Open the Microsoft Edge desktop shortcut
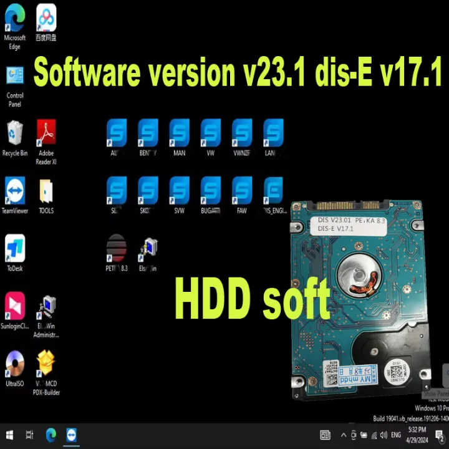The image size is (449, 449). coord(14,26)
